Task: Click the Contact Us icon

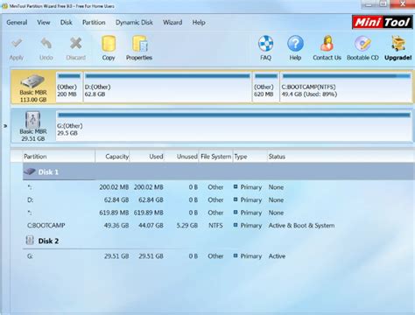Action: [327, 44]
